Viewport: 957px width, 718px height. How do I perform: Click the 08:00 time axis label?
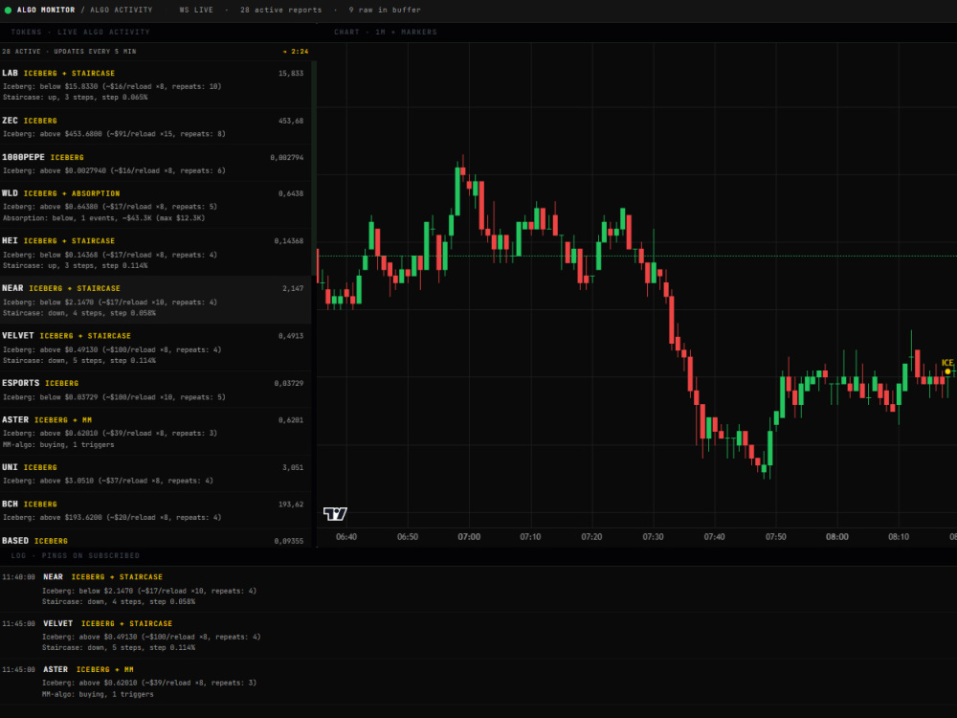click(x=836, y=537)
